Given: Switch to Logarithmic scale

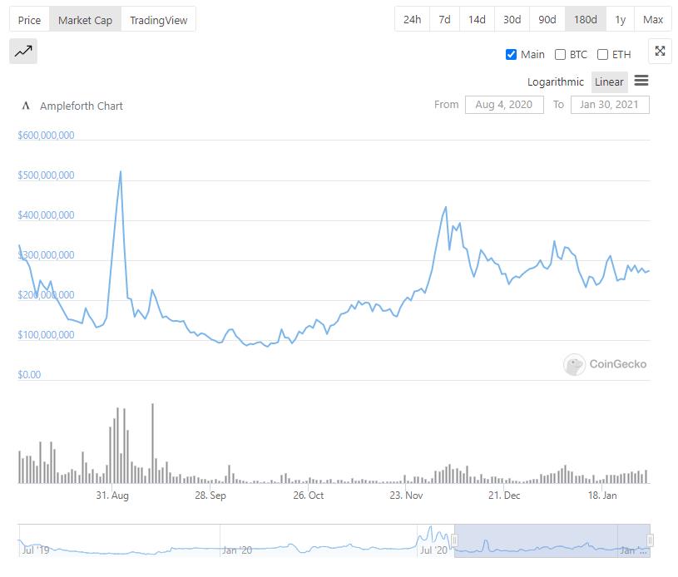Looking at the screenshot, I should [556, 81].
